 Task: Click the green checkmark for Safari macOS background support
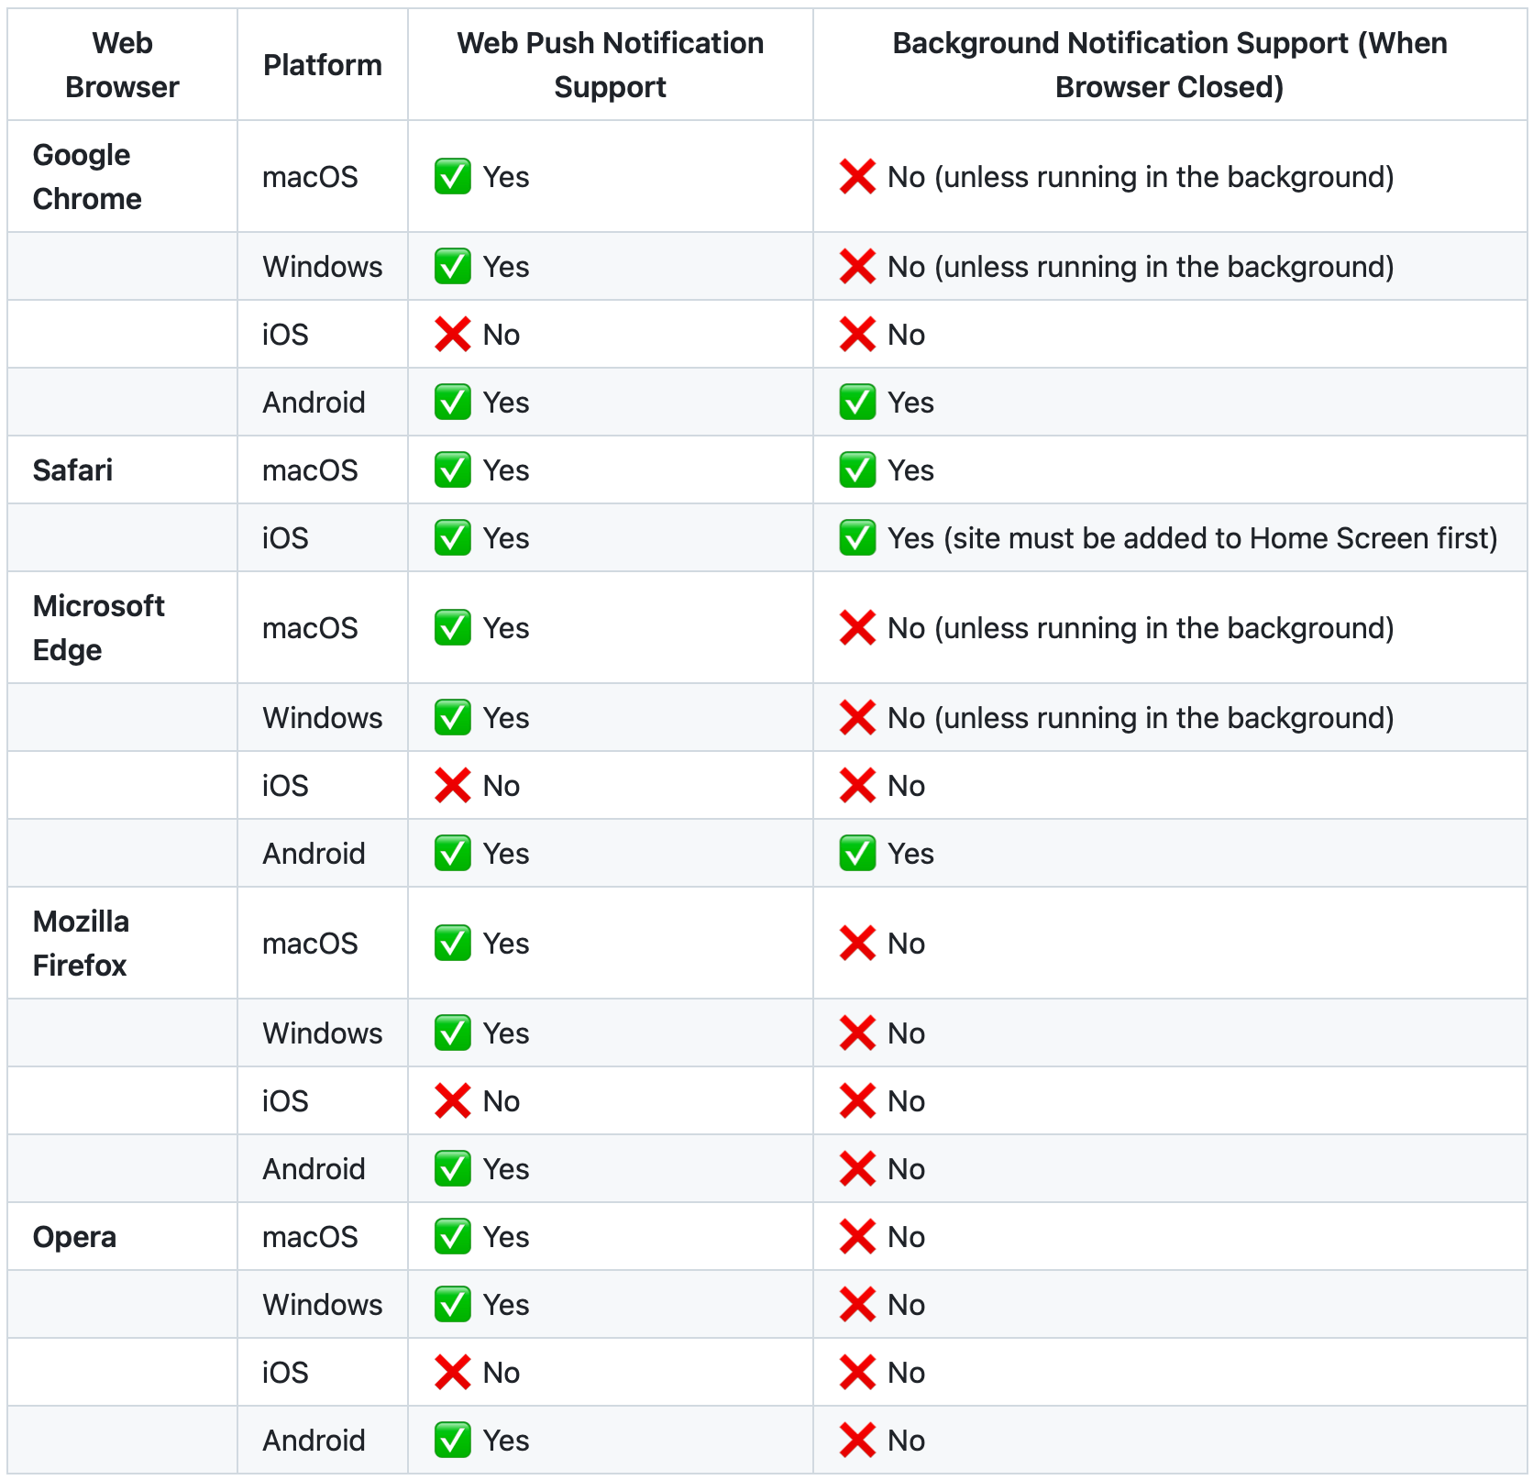pos(857,470)
